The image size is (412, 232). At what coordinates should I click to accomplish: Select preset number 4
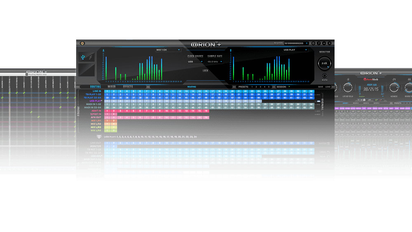[x=265, y=87]
